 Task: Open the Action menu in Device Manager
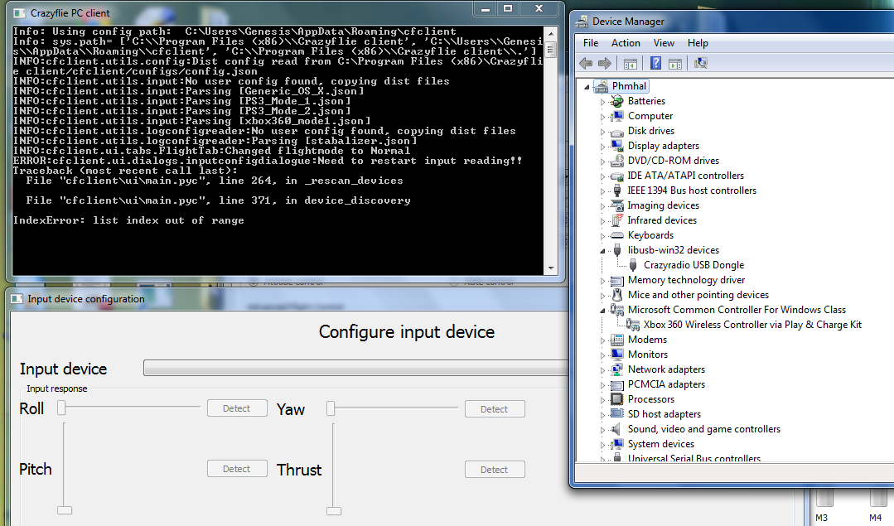click(x=626, y=43)
